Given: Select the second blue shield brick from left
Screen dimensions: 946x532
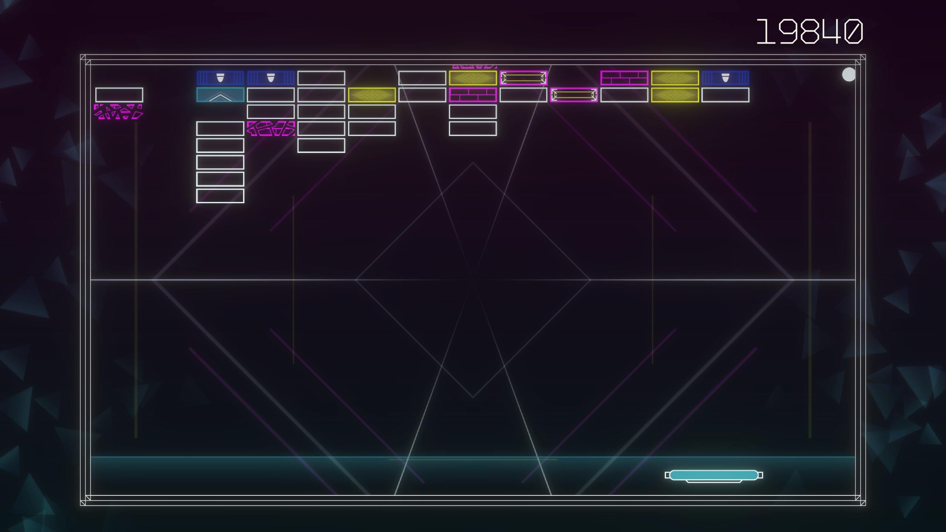Looking at the screenshot, I should pos(270,78).
